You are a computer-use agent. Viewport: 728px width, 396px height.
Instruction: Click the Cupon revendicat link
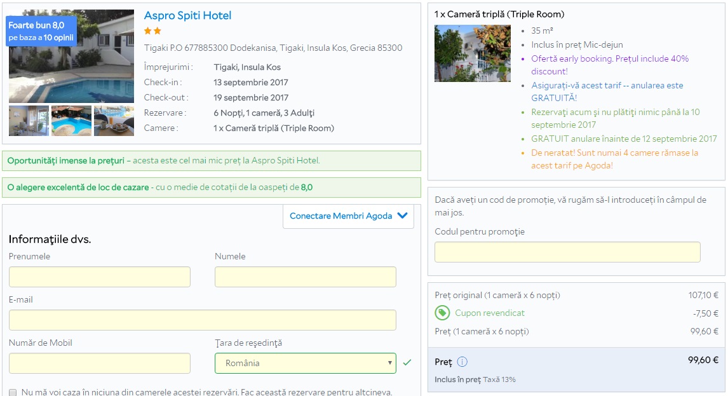tap(489, 313)
